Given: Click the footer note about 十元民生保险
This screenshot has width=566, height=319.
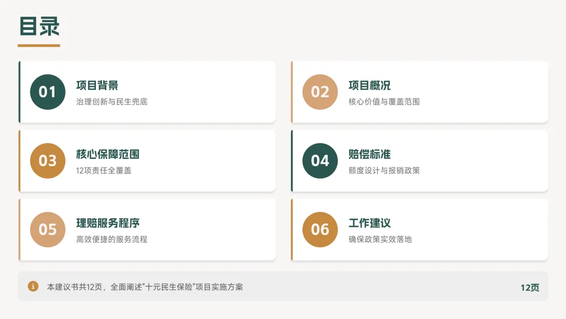Looking at the screenshot, I should [x=145, y=287].
